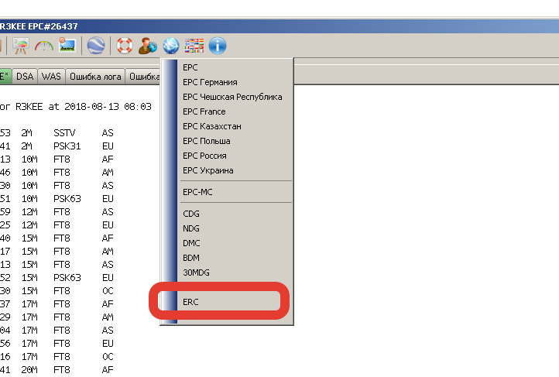Viewport: 559px width, 377px height.
Task: Choose 30MDG from the menu
Action: (196, 272)
